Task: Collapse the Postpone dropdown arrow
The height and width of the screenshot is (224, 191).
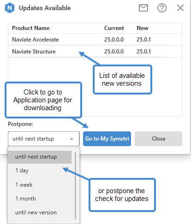Action: tap(72, 139)
